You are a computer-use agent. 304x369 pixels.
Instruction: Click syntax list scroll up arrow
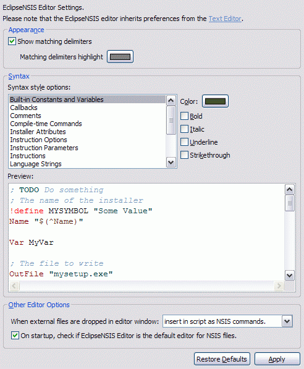(171, 101)
